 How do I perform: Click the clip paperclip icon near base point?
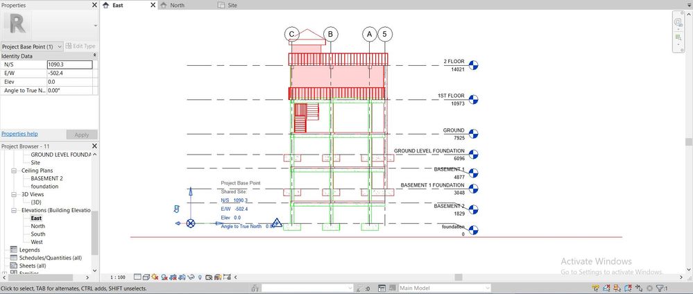(x=177, y=208)
